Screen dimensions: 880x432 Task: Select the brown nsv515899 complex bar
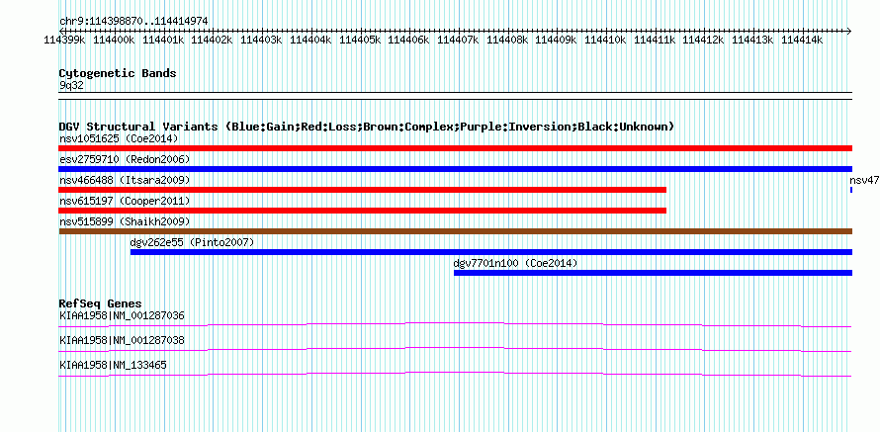click(455, 231)
